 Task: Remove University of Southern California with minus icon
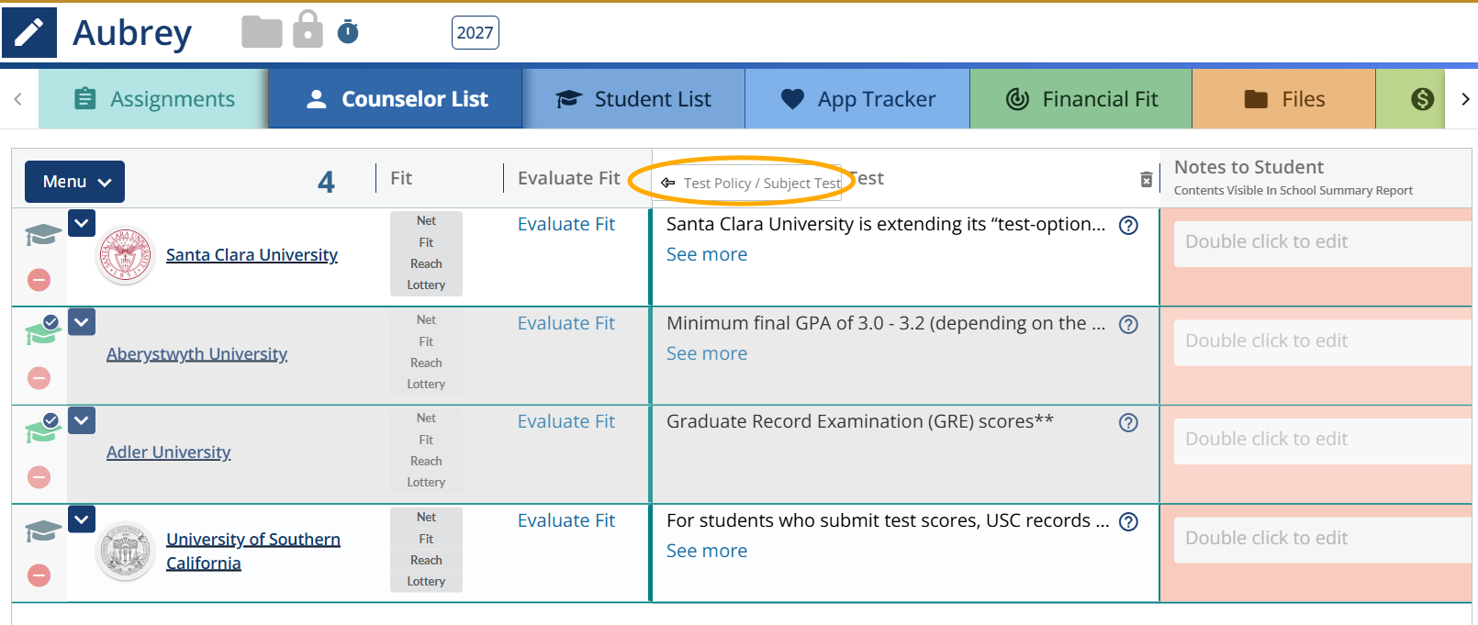pos(39,575)
